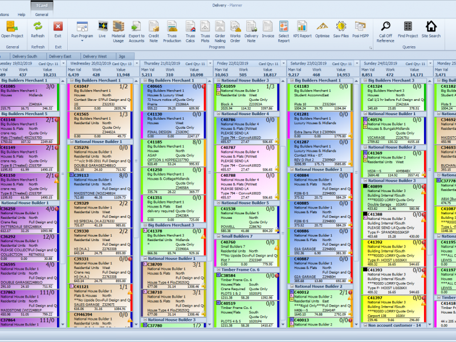Viewport: 456px width, 342px height.
Task: Click the Live icon
Action: (103, 26)
